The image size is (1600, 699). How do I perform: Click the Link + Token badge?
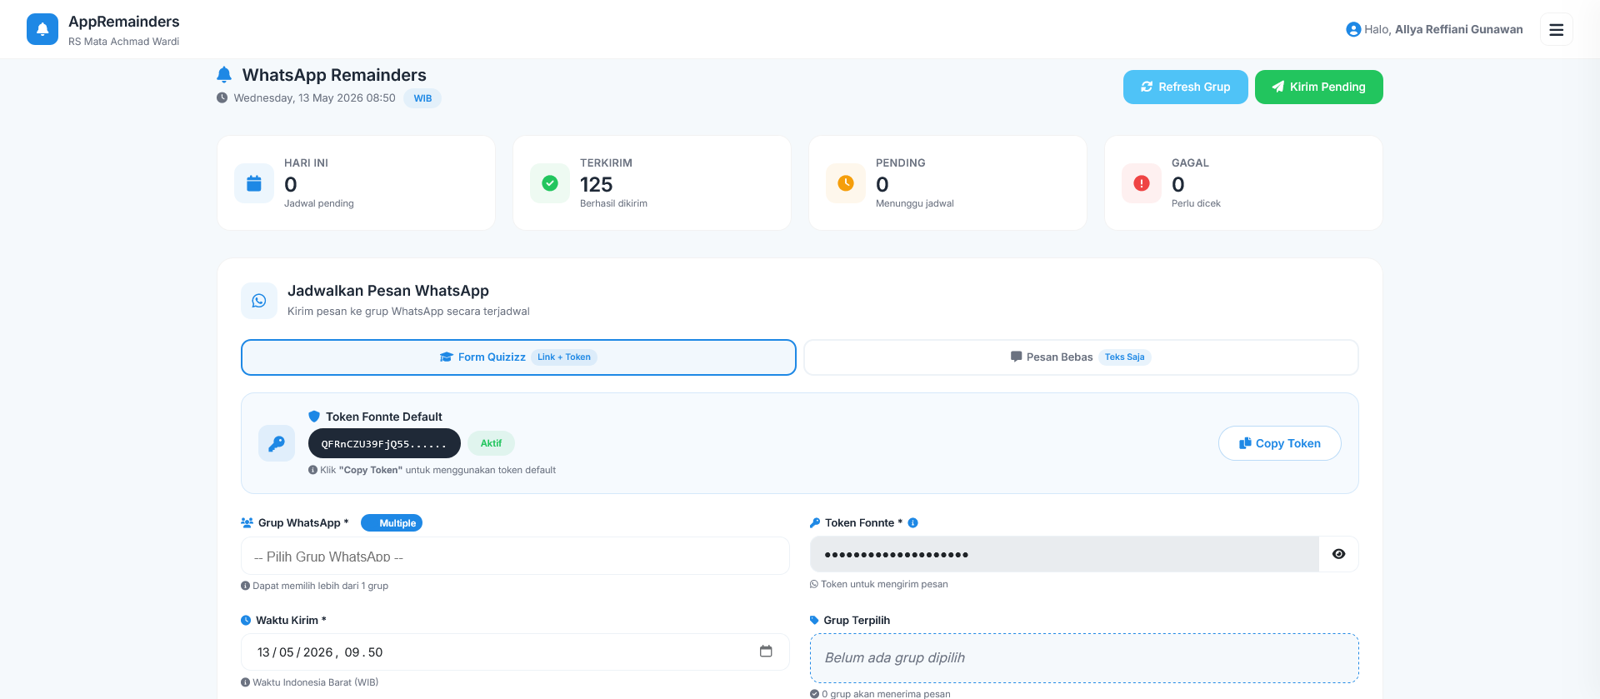click(564, 357)
